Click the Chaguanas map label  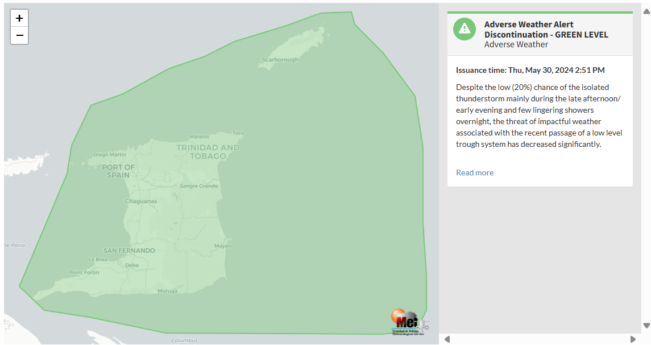pyautogui.click(x=141, y=201)
